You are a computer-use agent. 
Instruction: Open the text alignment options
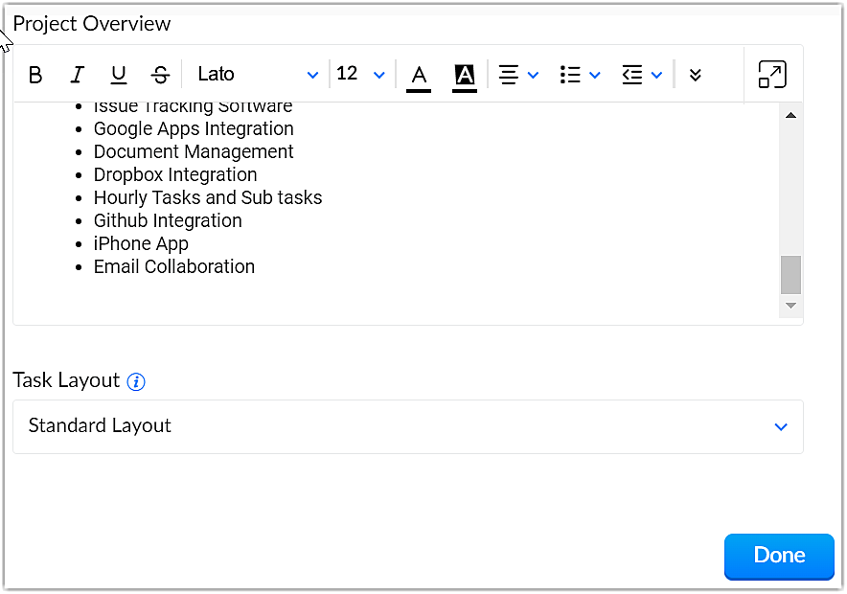518,75
